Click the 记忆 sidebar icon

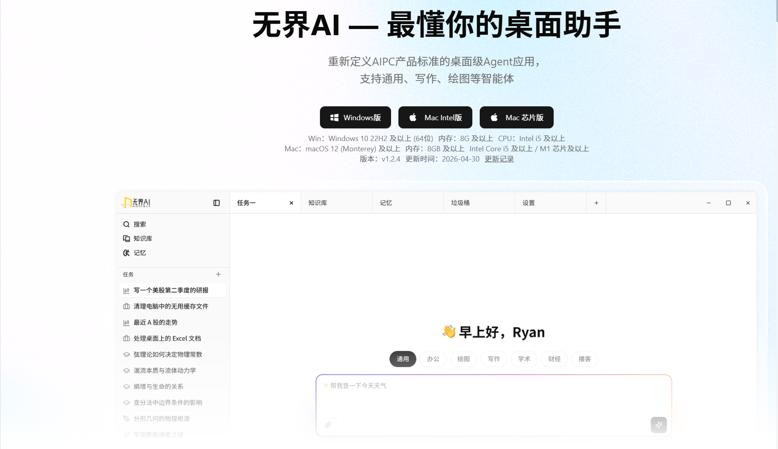tap(126, 253)
